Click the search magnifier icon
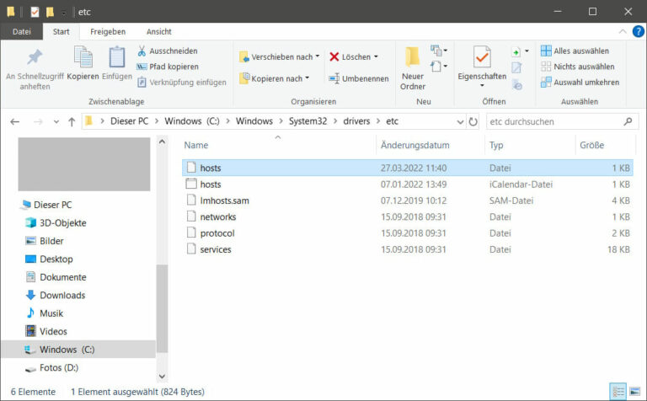The height and width of the screenshot is (401, 647). (628, 121)
